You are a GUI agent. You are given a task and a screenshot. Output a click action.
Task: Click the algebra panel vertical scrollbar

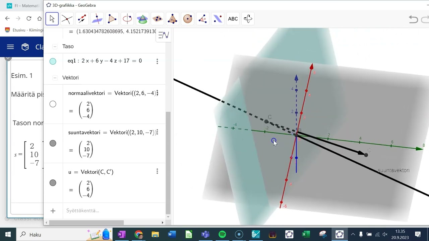[x=168, y=163]
